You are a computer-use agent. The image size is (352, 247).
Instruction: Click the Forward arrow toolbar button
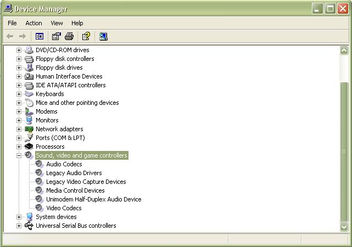23,36
